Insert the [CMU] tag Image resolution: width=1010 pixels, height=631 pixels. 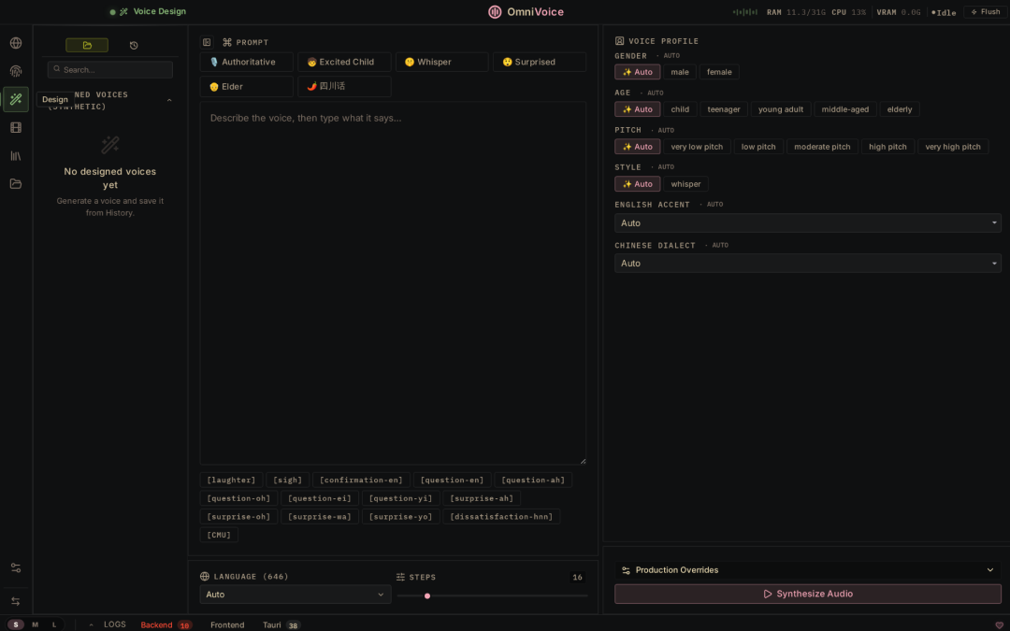tap(219, 535)
